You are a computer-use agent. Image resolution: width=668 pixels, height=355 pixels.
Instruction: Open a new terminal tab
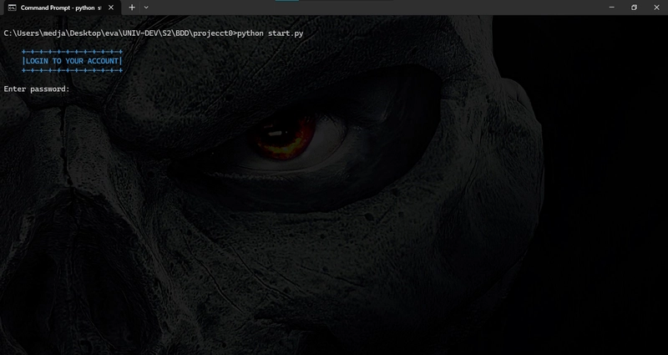point(132,8)
